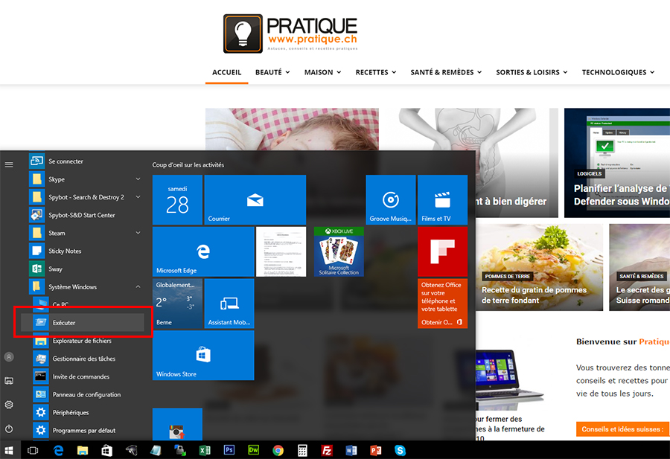Click the POMMES DE TERRE category tag

[x=508, y=276]
